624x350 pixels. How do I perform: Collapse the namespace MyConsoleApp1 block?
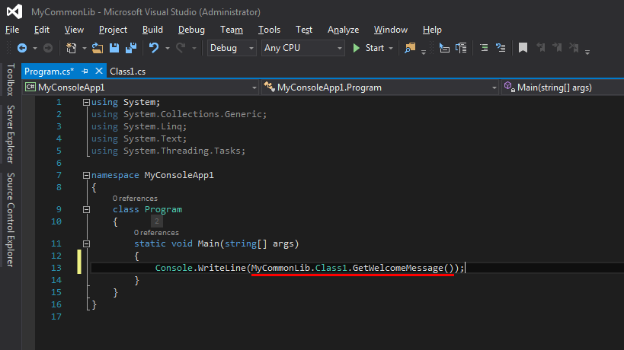click(86, 175)
